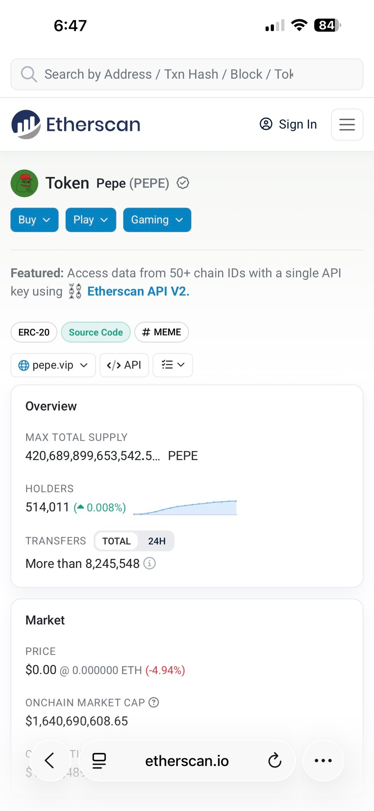Click the verified checkmark badge next to PEPE

click(x=183, y=183)
